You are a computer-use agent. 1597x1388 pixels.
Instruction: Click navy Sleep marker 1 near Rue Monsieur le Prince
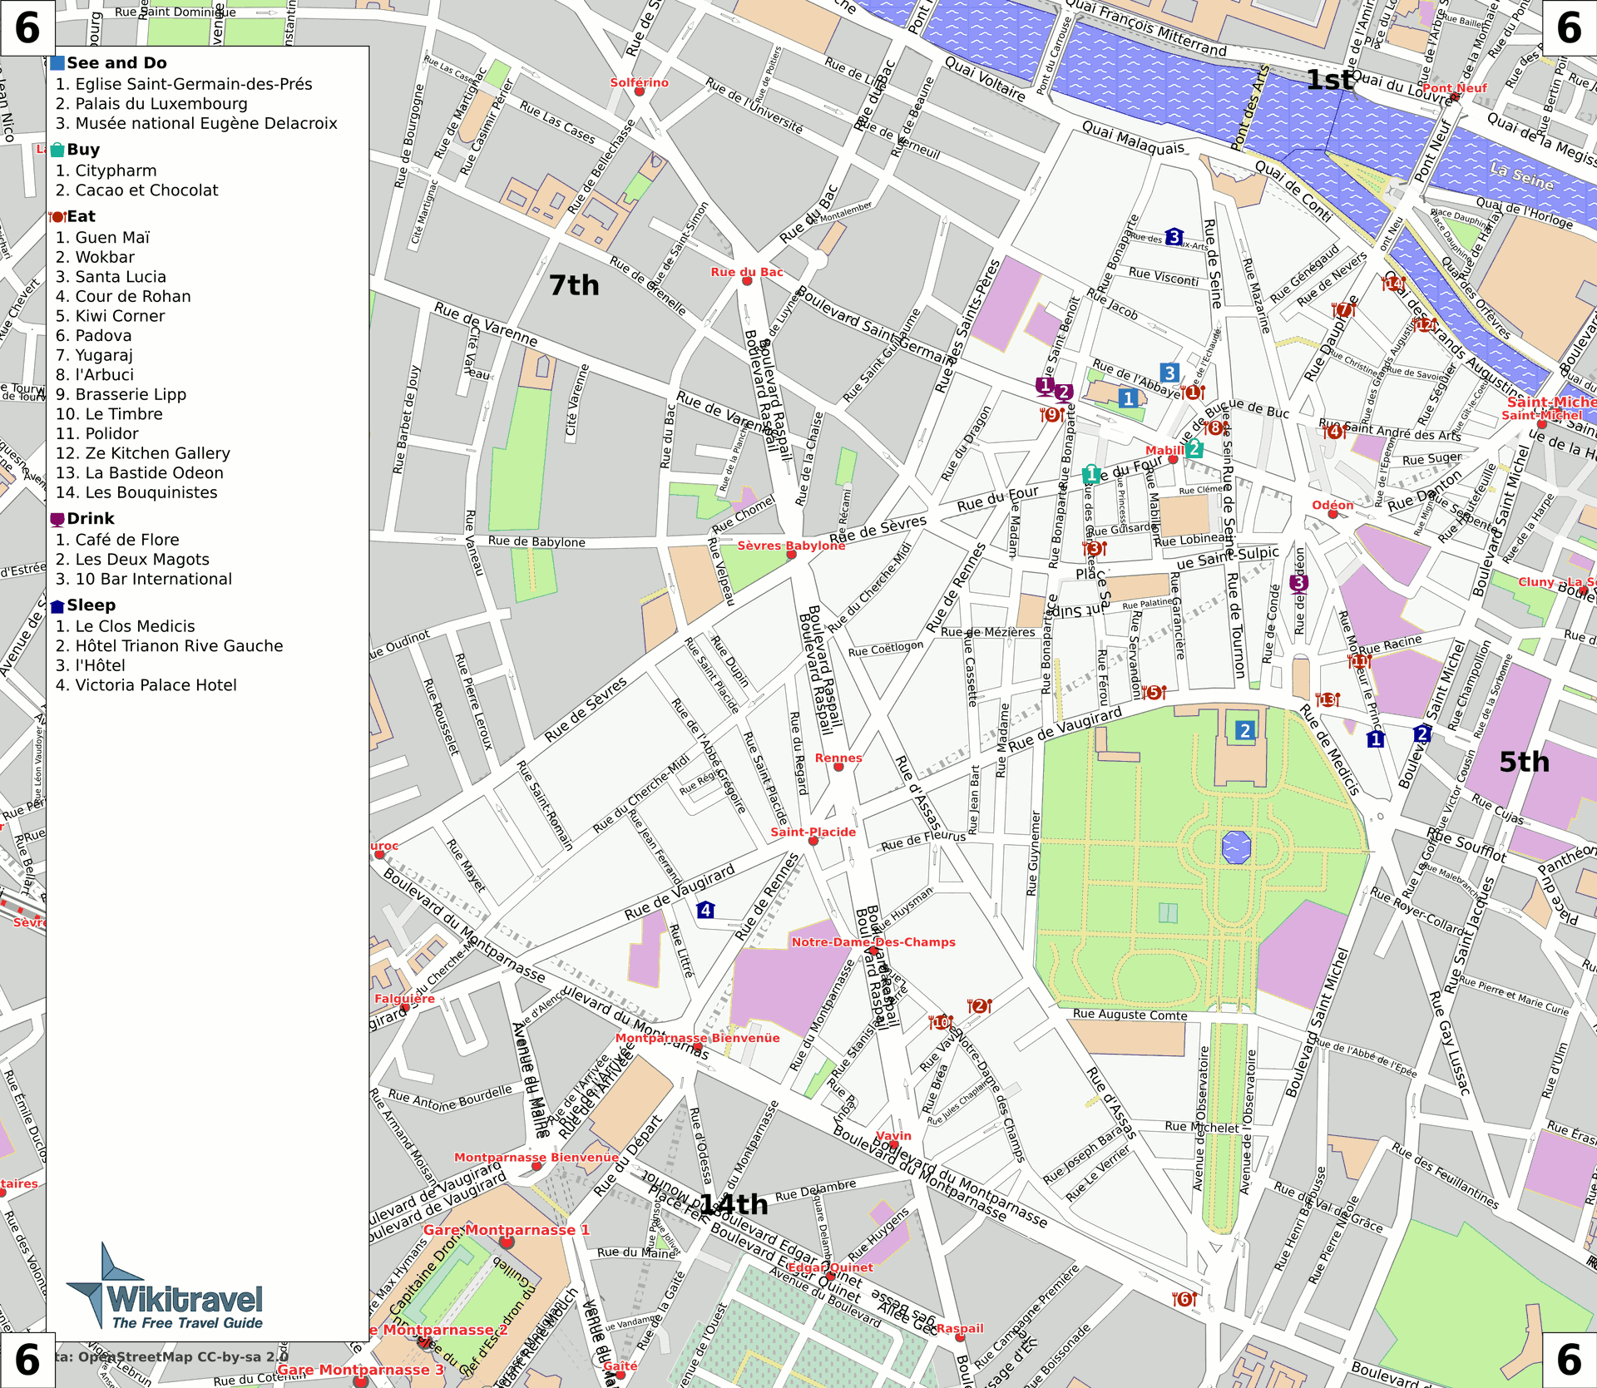(x=1376, y=738)
